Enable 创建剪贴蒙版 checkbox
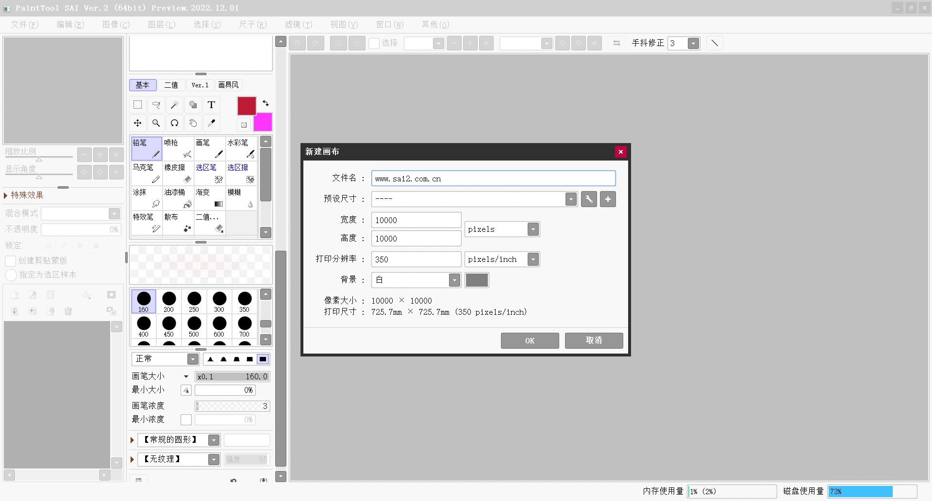 [10, 261]
